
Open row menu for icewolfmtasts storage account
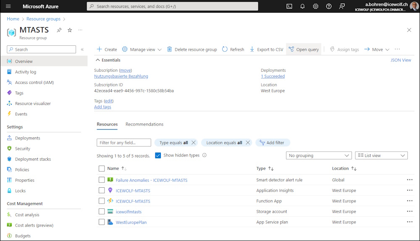click(x=409, y=211)
